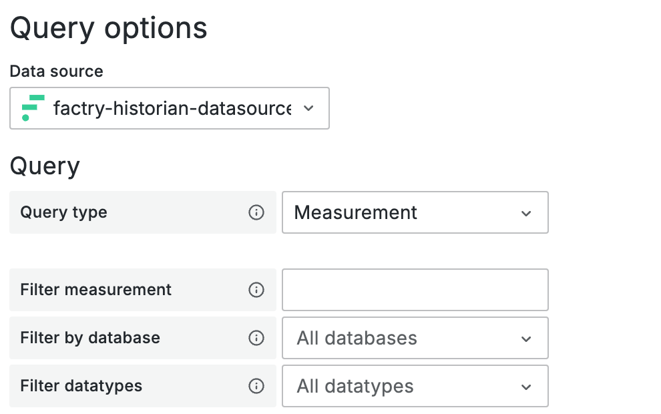Viewport: 661px width, 414px height.
Task: Open info tooltip icon for Filter datatypes
Action: (x=256, y=386)
